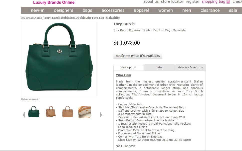Open the new-in menu item
242x151 pixels.
point(38,10)
